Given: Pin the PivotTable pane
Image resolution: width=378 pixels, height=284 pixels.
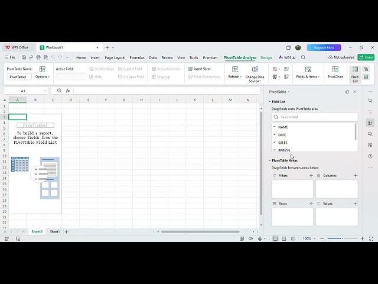Looking at the screenshot, I should [x=347, y=92].
